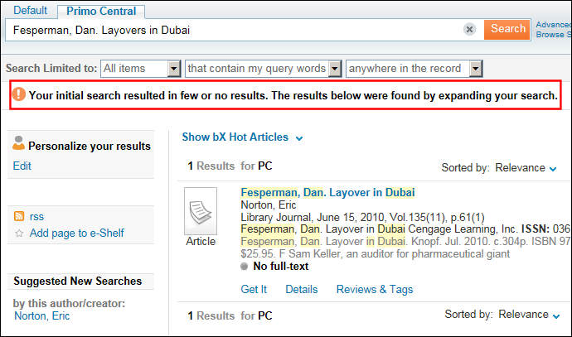The width and height of the screenshot is (572, 337).
Task: Click the Norton, Eric suggested author link
Action: click(41, 315)
